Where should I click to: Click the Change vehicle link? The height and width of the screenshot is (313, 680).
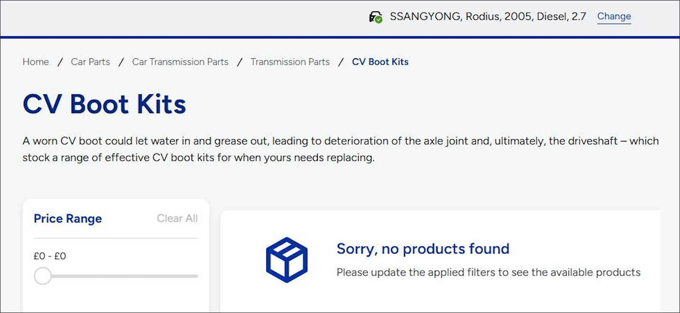614,17
